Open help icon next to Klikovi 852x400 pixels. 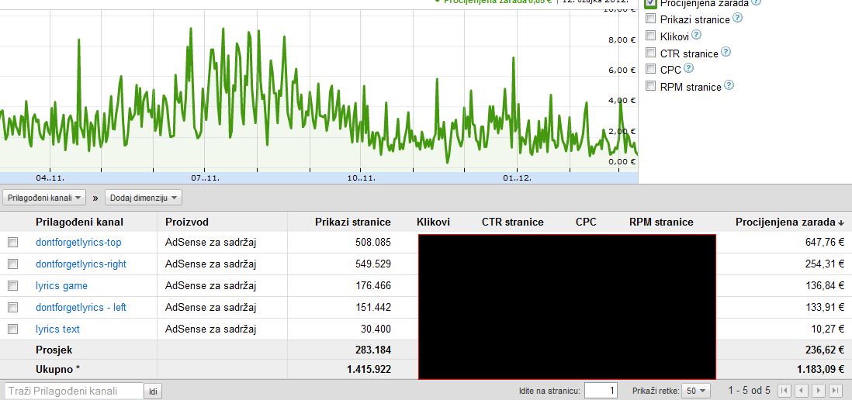(697, 36)
